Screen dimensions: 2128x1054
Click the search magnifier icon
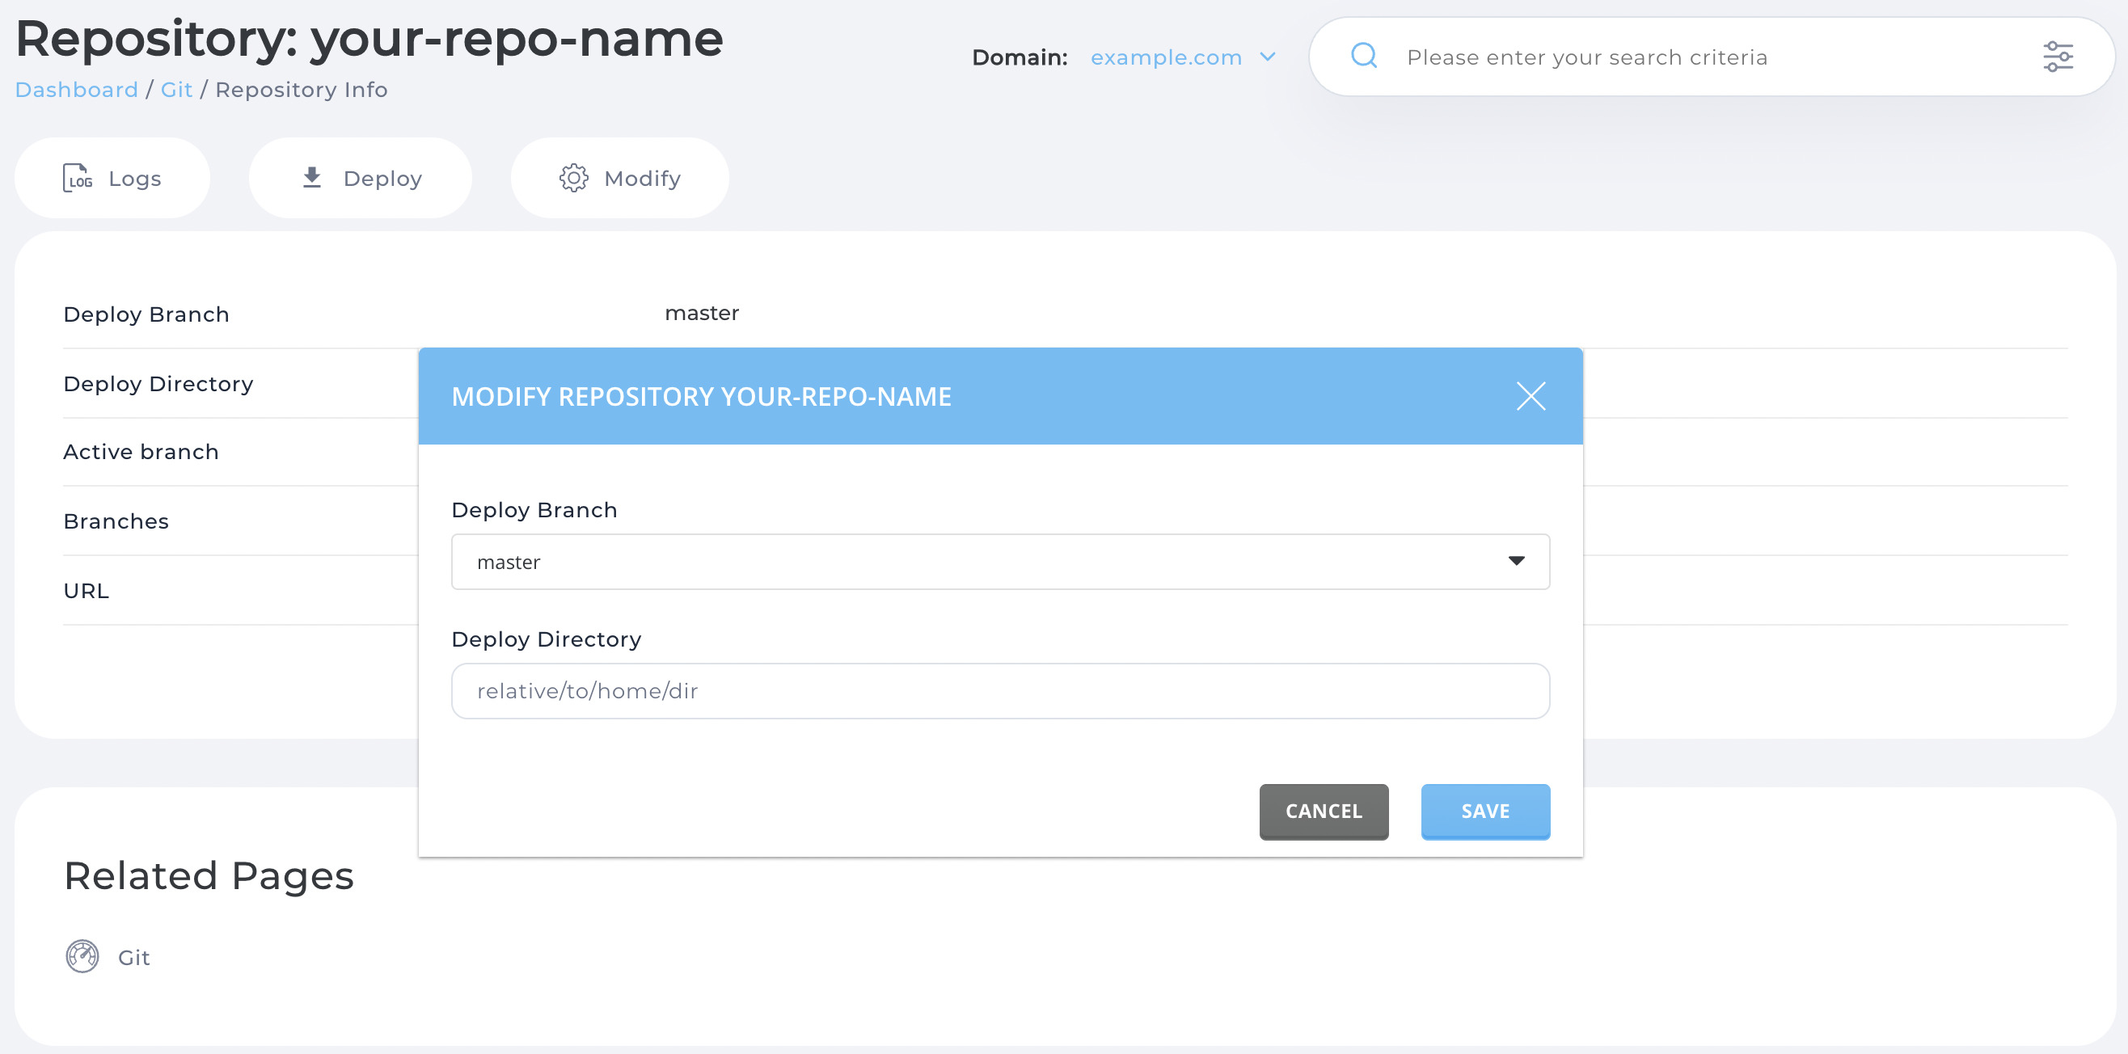pos(1364,55)
